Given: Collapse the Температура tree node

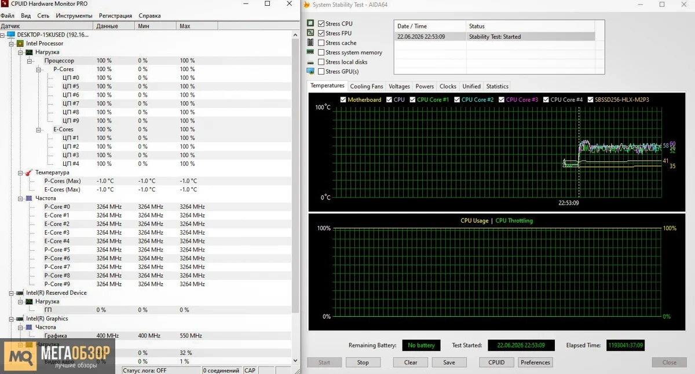Looking at the screenshot, I should [21, 172].
